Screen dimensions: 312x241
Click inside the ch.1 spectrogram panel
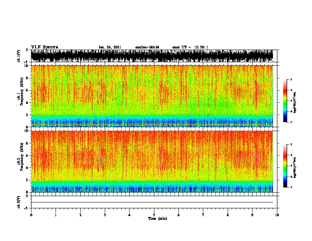pyautogui.click(x=152, y=96)
